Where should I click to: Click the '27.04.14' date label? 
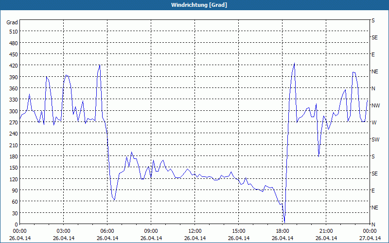(370, 238)
